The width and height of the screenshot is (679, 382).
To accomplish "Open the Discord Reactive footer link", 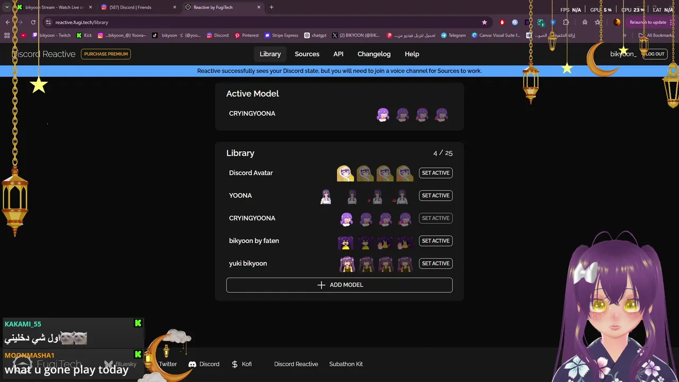I will coord(296,364).
